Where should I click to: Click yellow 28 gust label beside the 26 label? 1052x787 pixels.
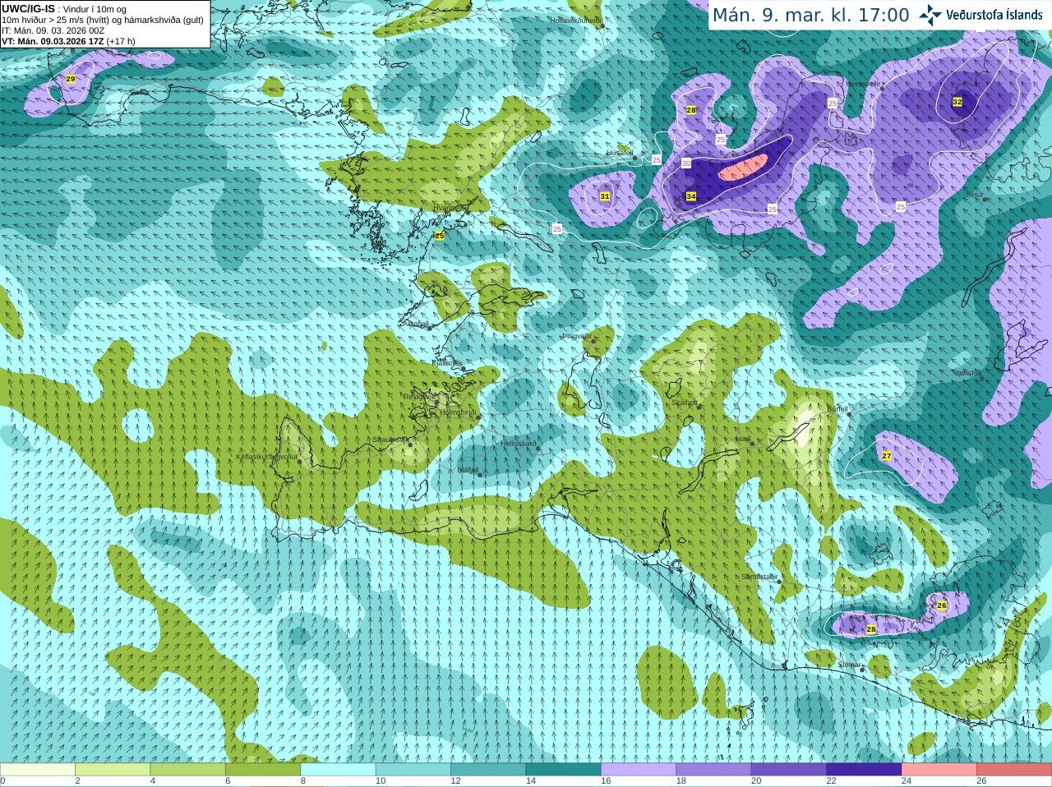871,629
